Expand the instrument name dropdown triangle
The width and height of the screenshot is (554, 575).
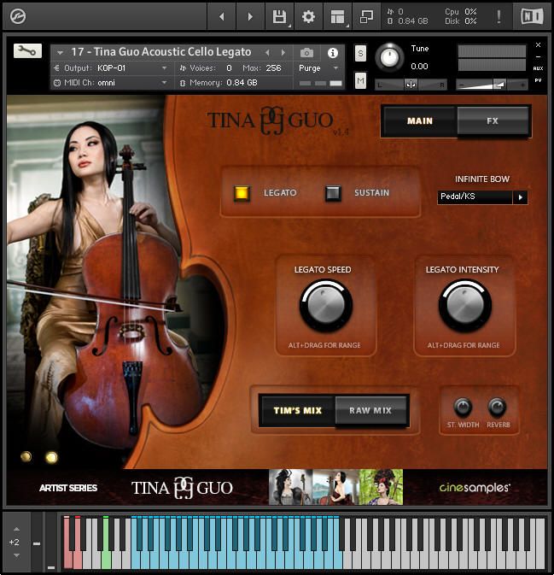click(x=60, y=53)
